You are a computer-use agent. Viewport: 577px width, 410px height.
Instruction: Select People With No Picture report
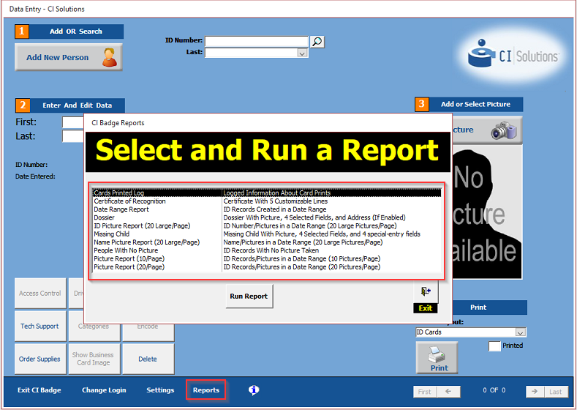tap(266, 250)
